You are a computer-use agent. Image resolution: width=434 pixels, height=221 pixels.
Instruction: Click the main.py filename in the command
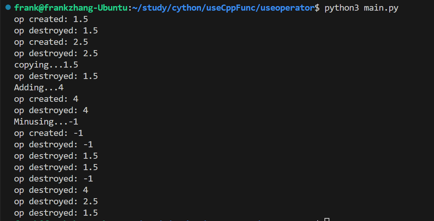click(381, 8)
